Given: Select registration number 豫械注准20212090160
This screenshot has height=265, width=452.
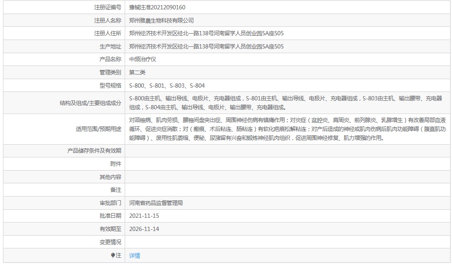Looking at the screenshot, I should click(x=157, y=7).
